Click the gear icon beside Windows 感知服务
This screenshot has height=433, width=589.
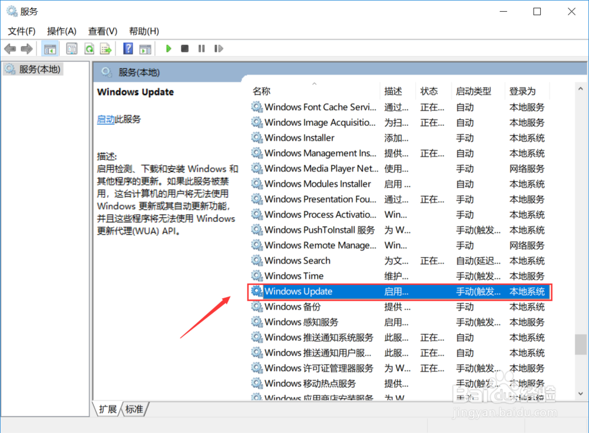(257, 322)
